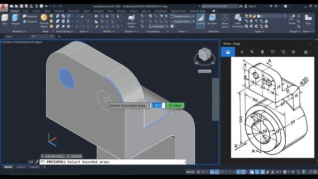Open the workspace gear in status bar
Viewport: 318px width, 179px height.
pos(285,172)
